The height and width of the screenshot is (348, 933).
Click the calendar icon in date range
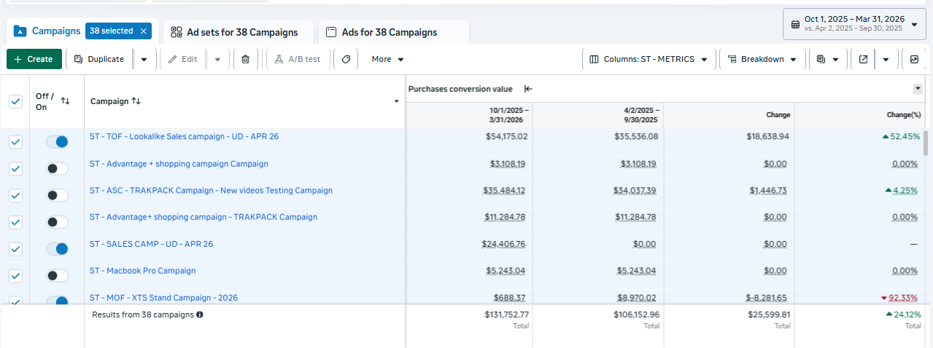pyautogui.click(x=795, y=24)
